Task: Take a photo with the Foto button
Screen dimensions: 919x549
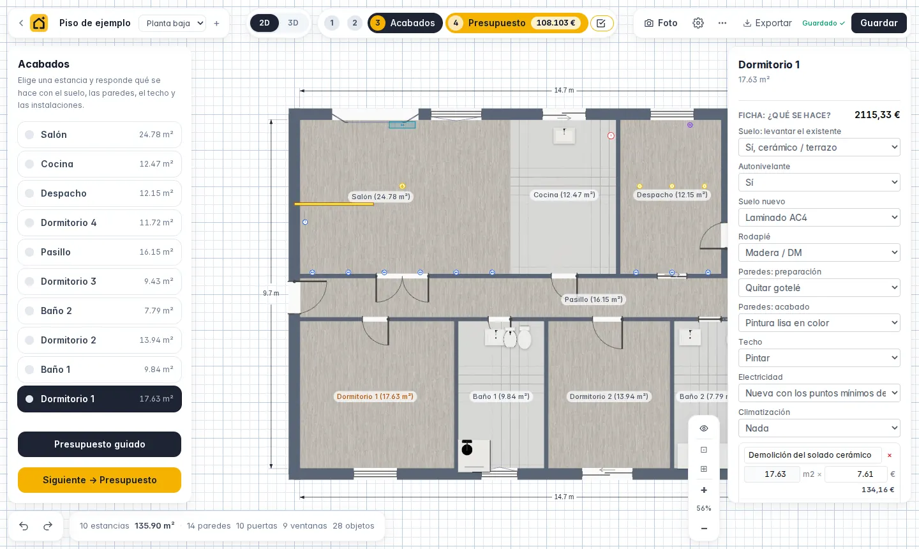Action: 661,23
